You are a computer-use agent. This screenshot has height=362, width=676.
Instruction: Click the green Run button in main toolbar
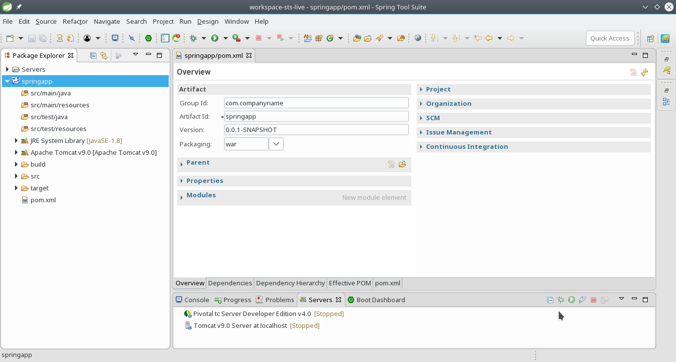[x=215, y=38]
